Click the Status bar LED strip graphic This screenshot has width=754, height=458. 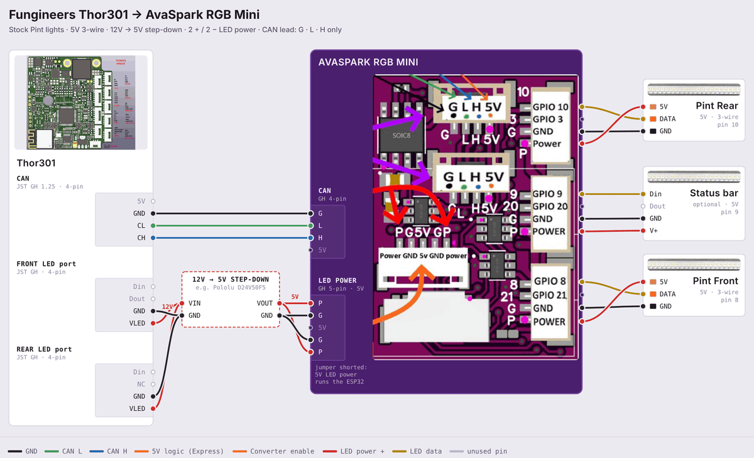coord(694,176)
